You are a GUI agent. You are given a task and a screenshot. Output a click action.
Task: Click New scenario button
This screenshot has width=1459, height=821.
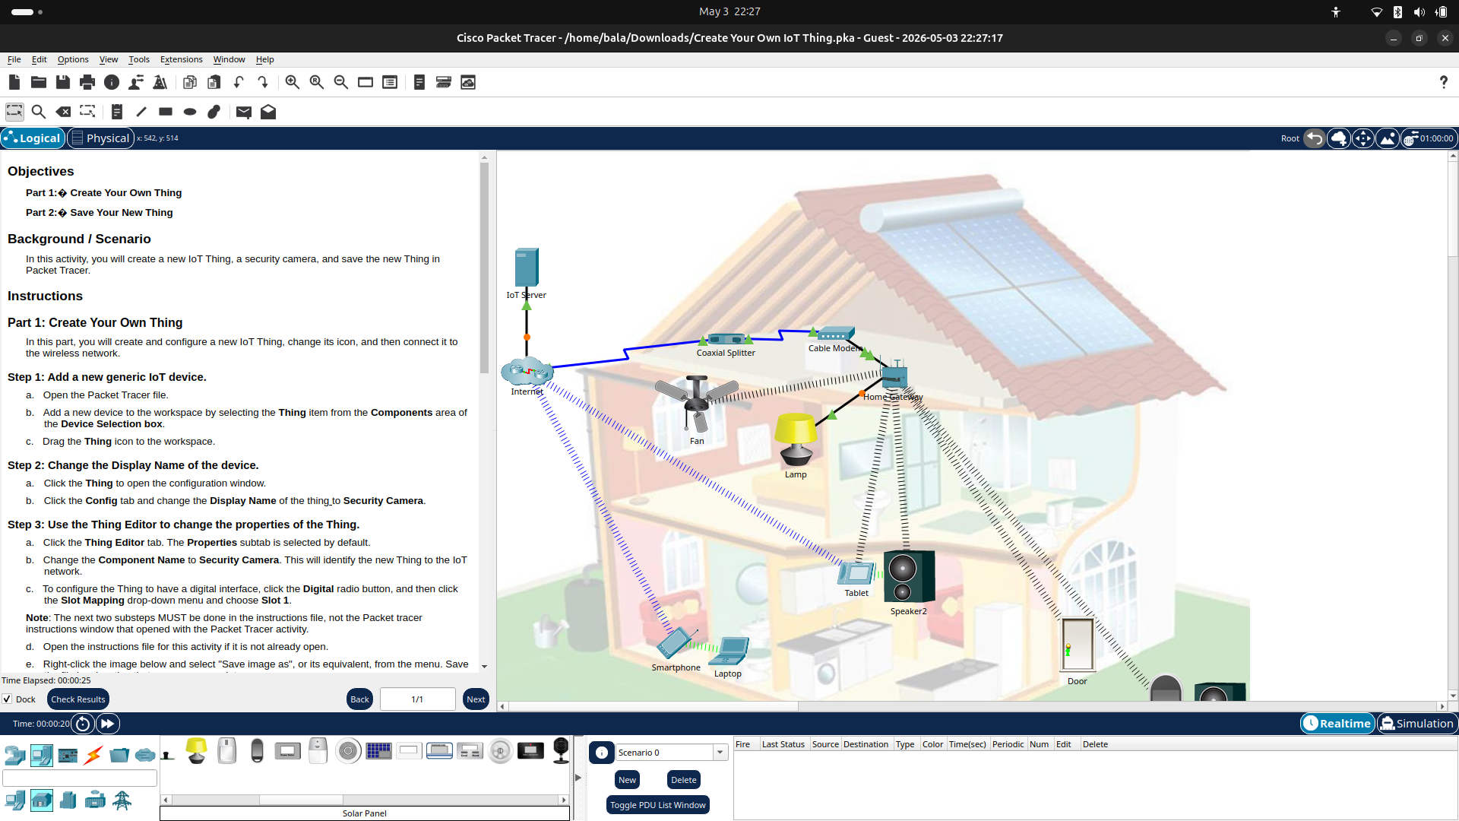(627, 780)
